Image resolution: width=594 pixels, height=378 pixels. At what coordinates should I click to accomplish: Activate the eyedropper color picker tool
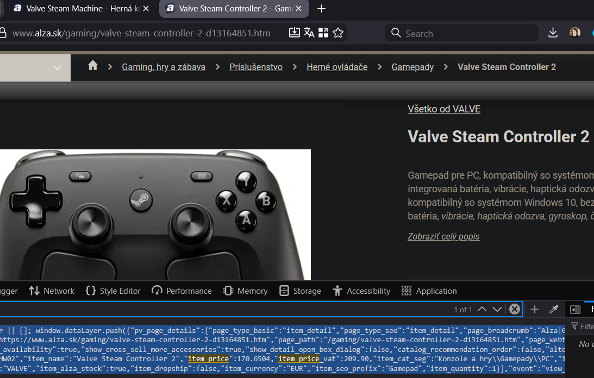point(554,310)
